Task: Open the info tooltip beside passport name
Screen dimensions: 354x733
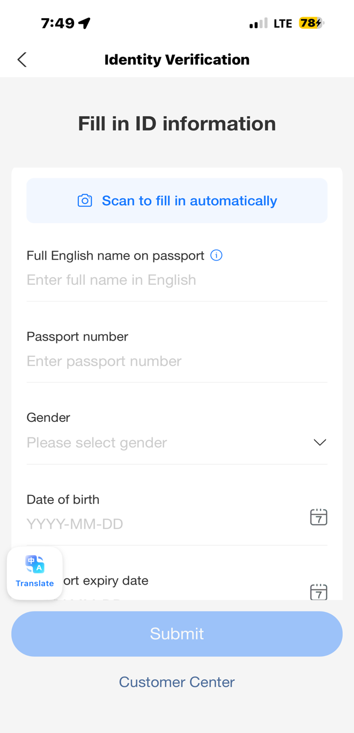Action: pos(216,255)
